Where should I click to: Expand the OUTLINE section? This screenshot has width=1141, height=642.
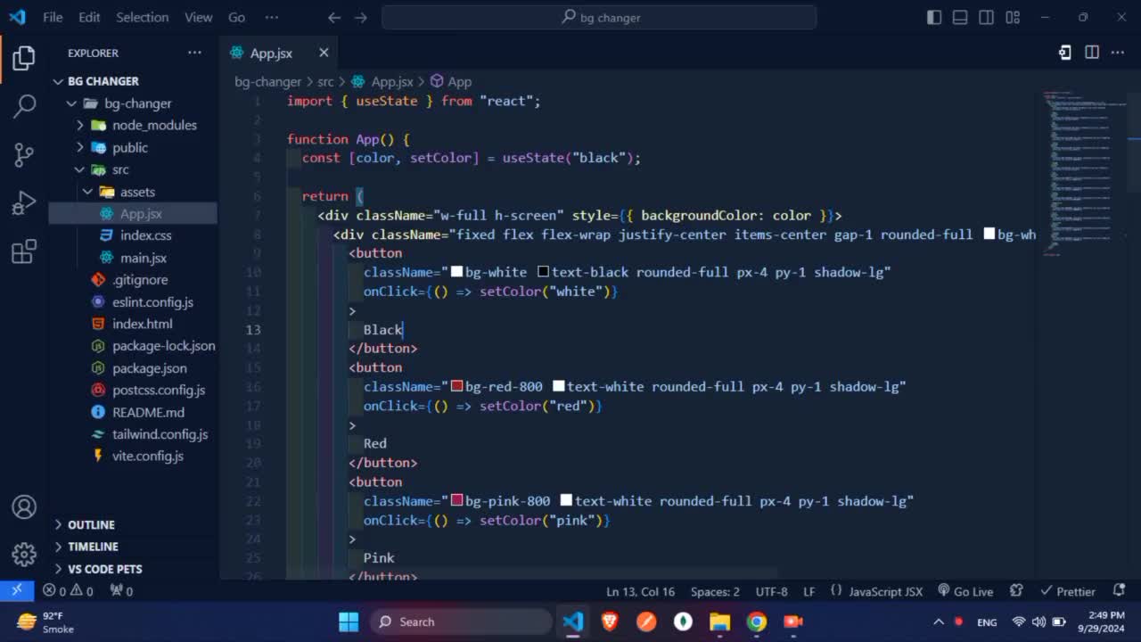132,524
